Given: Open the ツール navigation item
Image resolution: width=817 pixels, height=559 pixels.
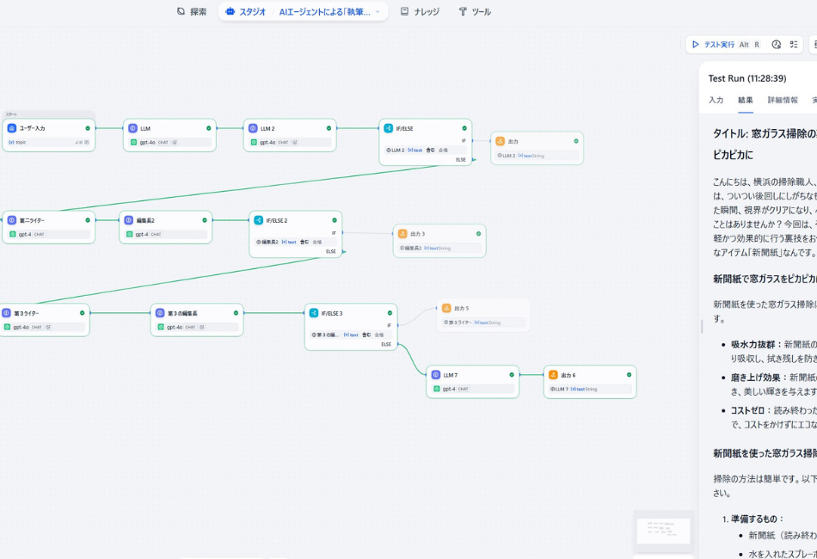Looking at the screenshot, I should click(474, 12).
